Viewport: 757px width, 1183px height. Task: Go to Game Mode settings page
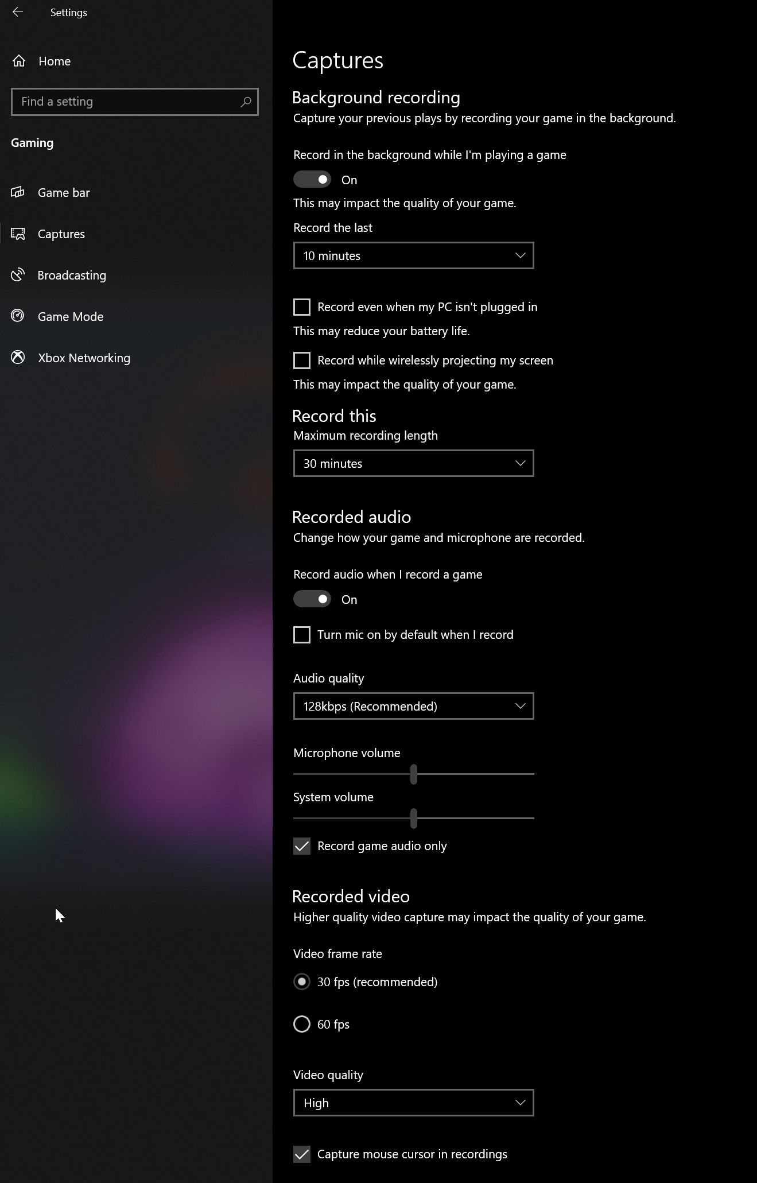pos(71,316)
